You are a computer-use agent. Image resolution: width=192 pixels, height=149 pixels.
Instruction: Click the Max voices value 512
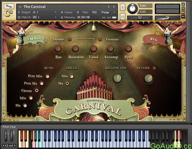click(x=94, y=12)
